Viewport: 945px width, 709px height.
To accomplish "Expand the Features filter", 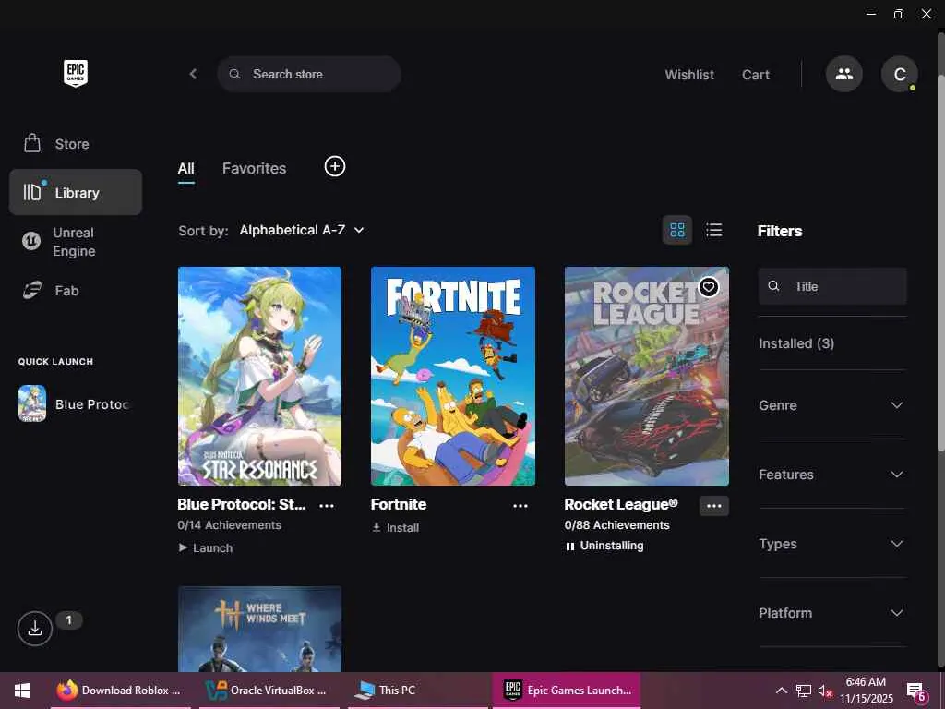I will (832, 475).
